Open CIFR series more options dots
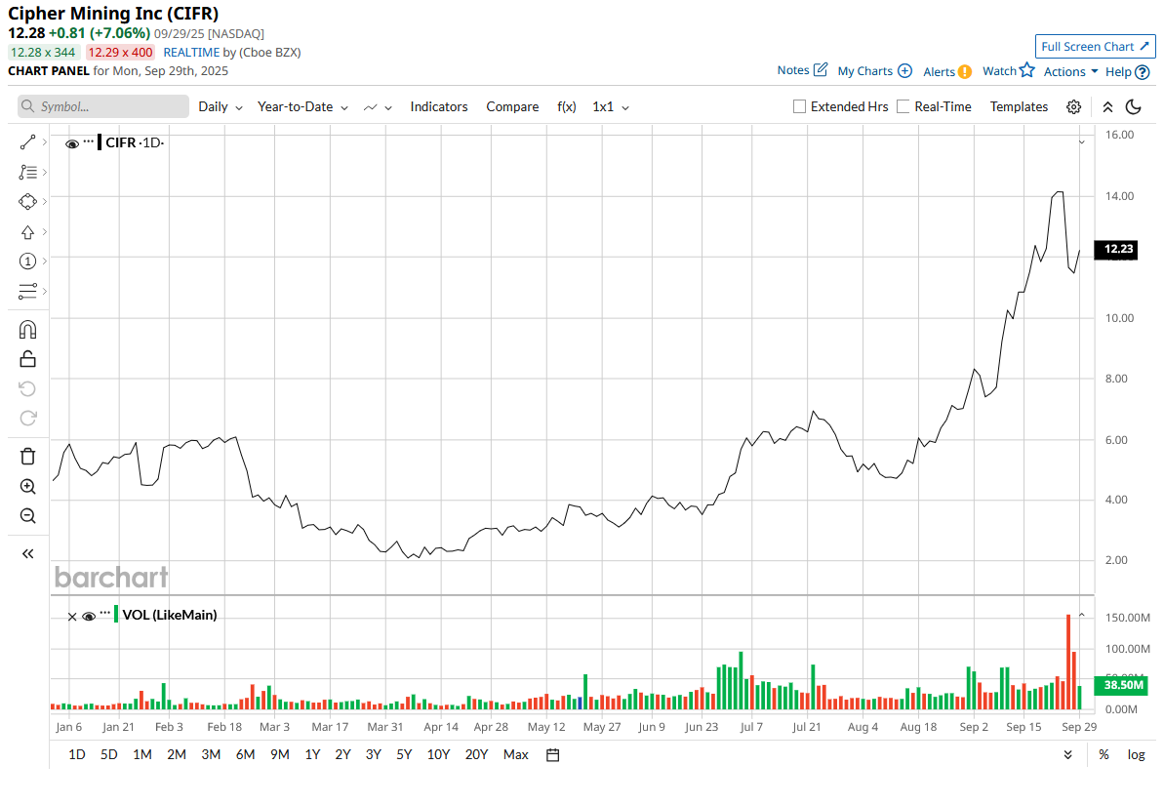 click(x=89, y=140)
